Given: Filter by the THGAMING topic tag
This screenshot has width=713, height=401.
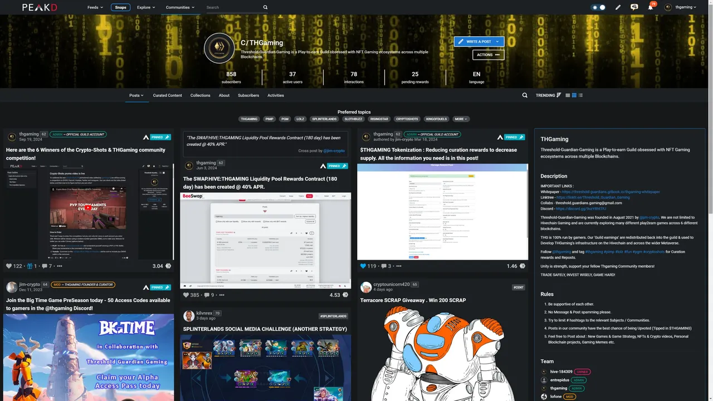Looking at the screenshot, I should point(250,119).
